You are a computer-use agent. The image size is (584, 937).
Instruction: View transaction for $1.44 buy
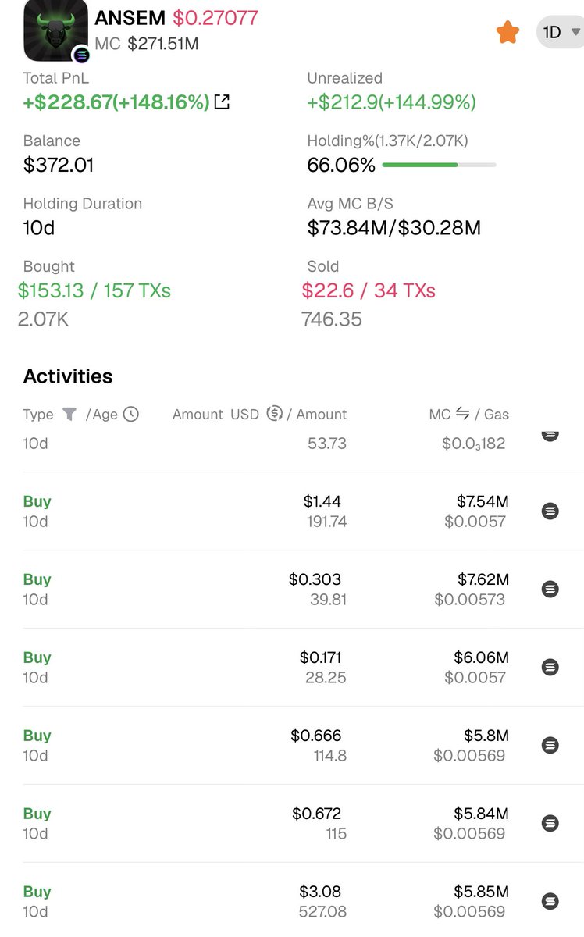(x=550, y=511)
